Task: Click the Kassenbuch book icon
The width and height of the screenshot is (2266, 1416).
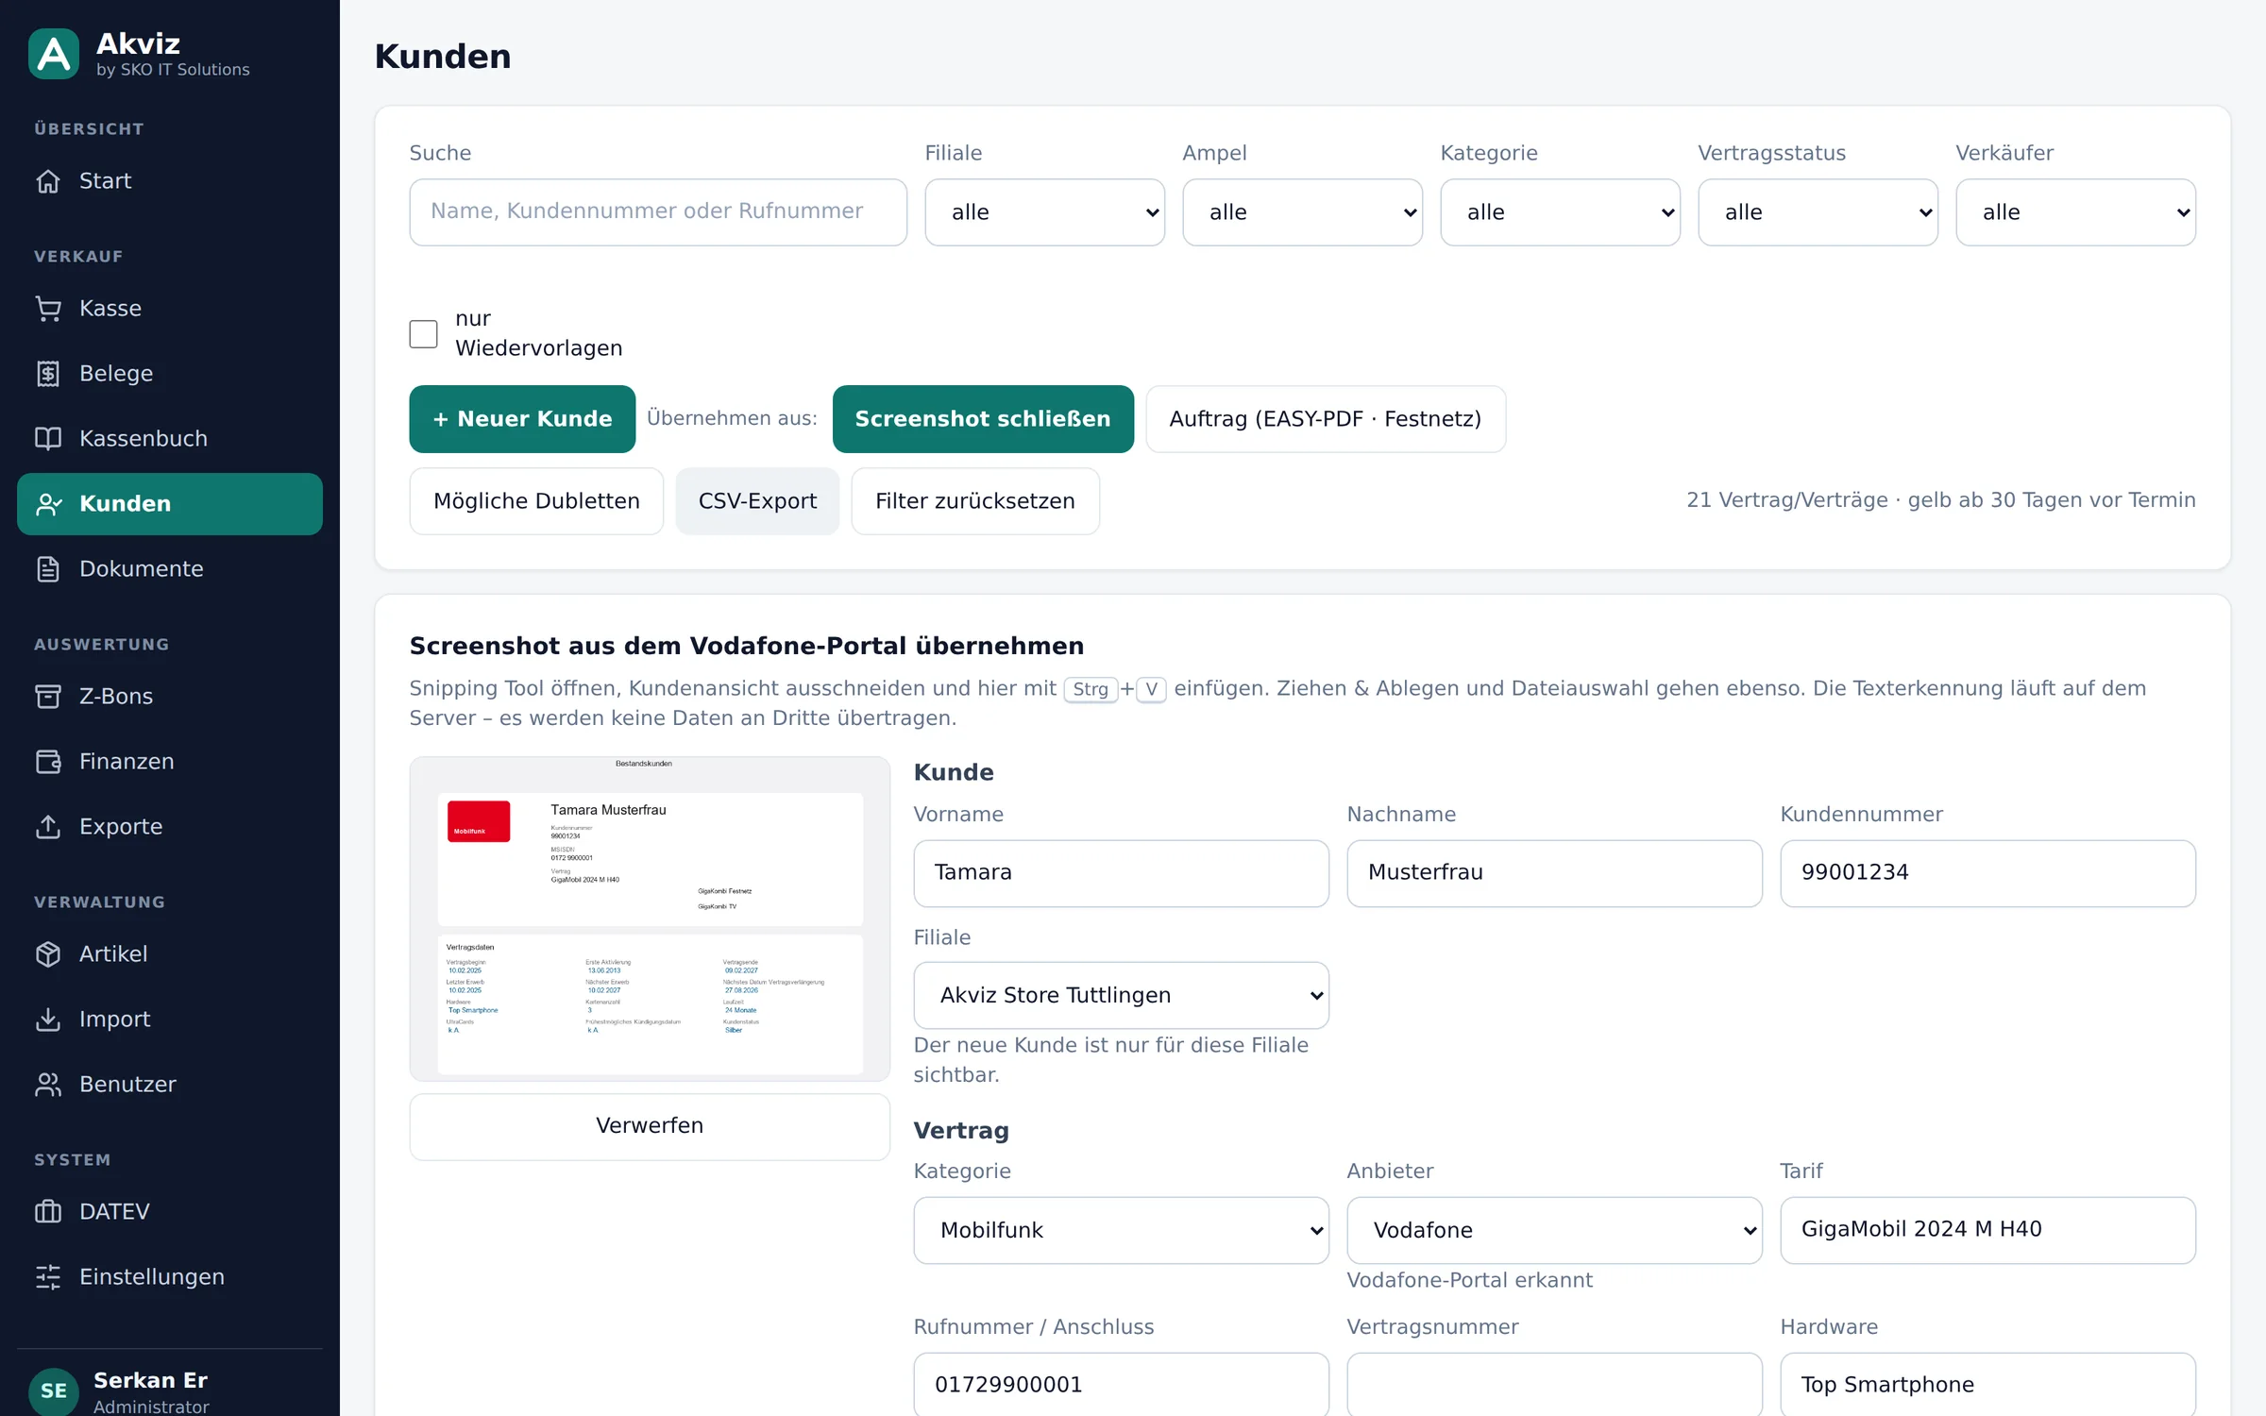Action: [48, 438]
